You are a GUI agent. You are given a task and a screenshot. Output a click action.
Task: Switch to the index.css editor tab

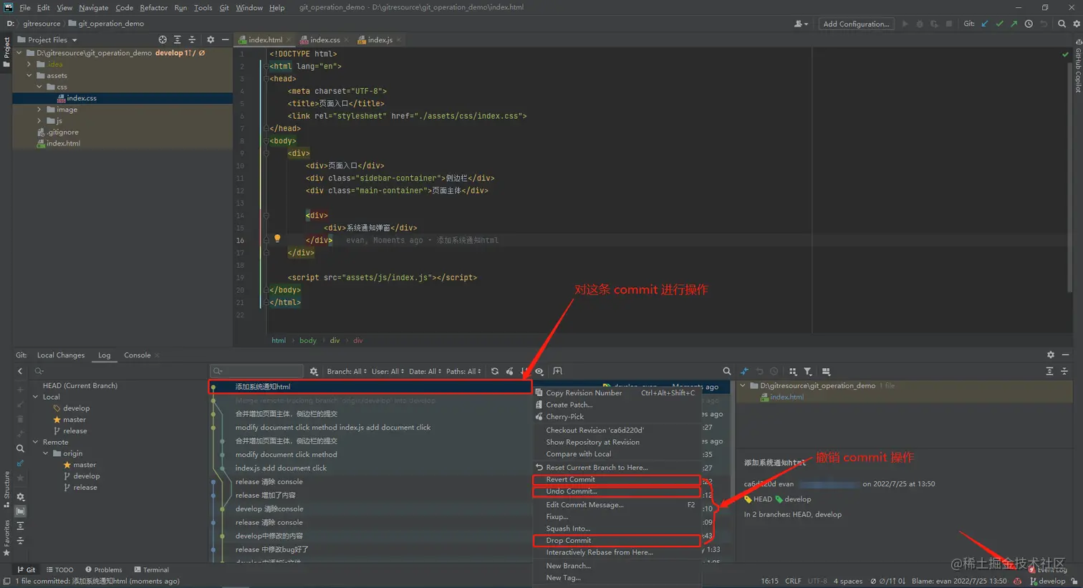324,39
